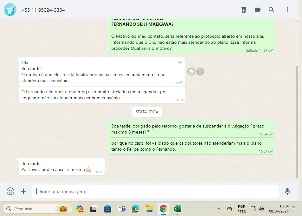This screenshot has height=216, width=302.
Task: Click the label tag icon in chat header
Action: (x=258, y=10)
